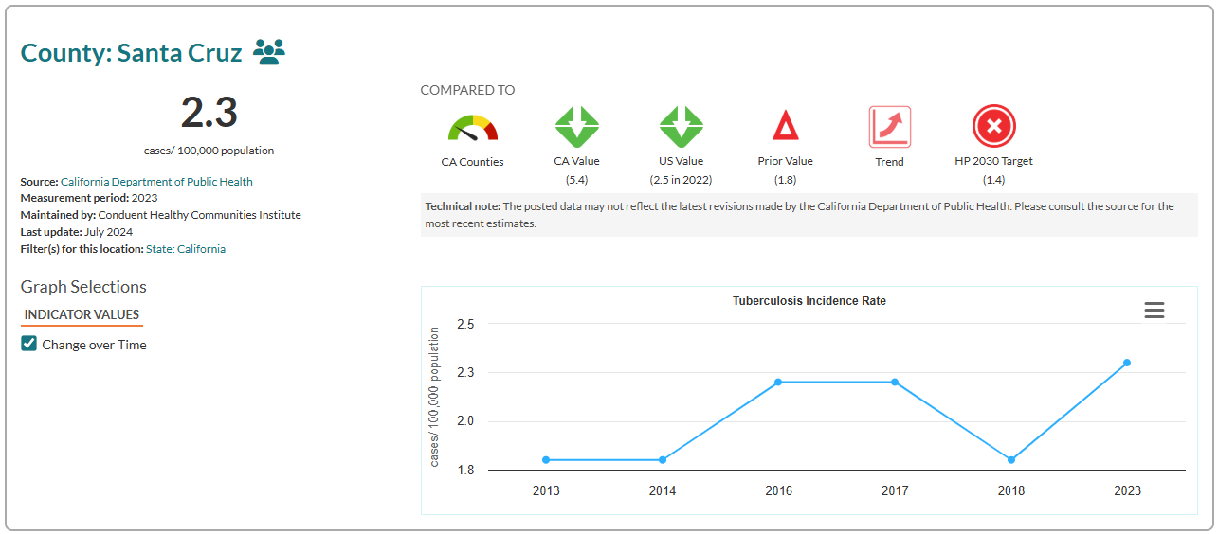Screen dimensions: 1218x534
Task: Click the Prior Value red triangle icon
Action: tap(785, 126)
